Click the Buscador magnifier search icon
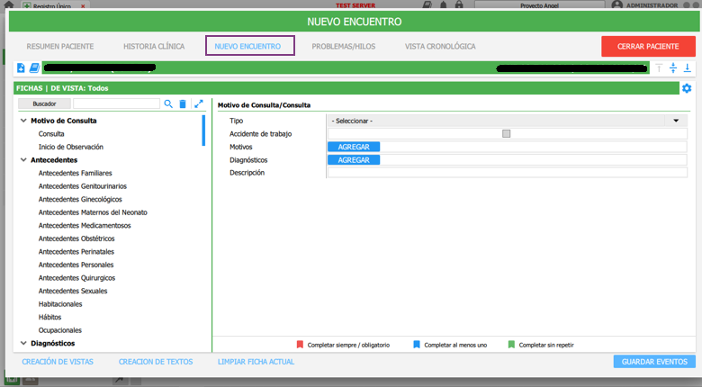Viewport: 702px width, 387px height. click(168, 103)
